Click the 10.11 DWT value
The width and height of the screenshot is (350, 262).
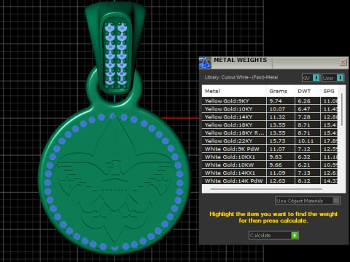click(306, 141)
